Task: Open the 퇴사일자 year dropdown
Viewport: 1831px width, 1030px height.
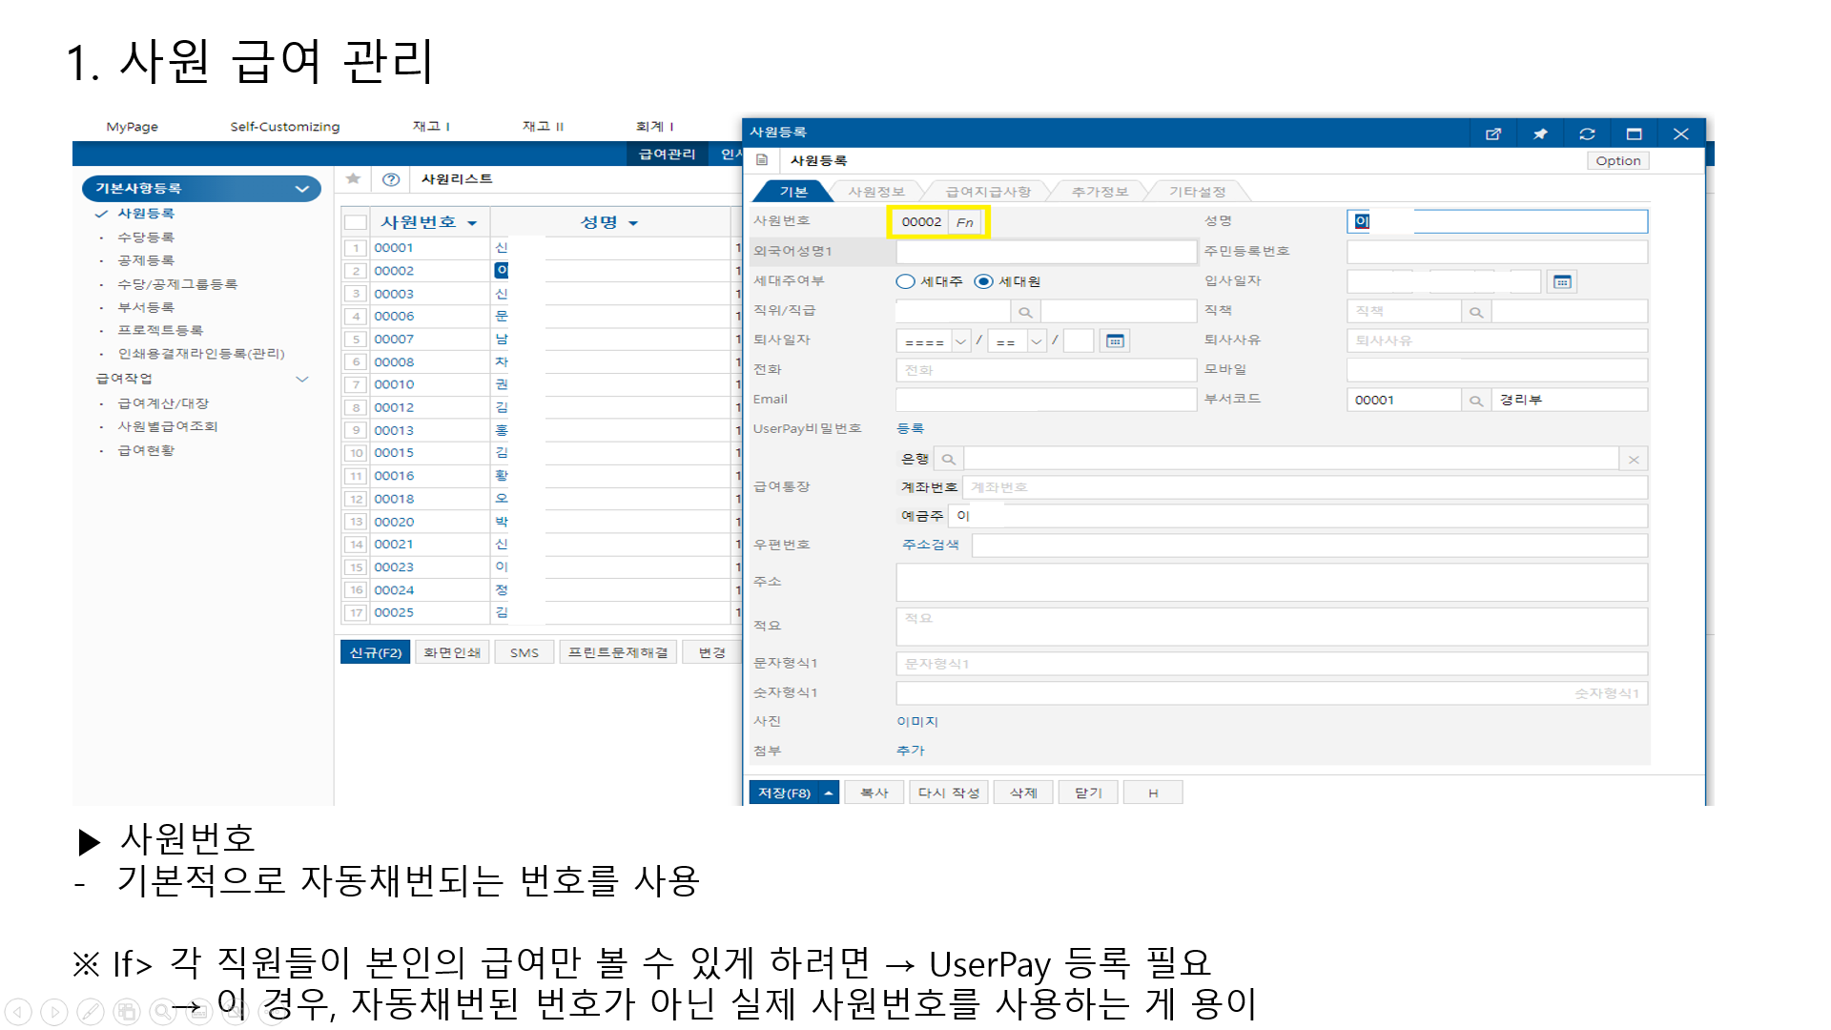Action: (960, 340)
